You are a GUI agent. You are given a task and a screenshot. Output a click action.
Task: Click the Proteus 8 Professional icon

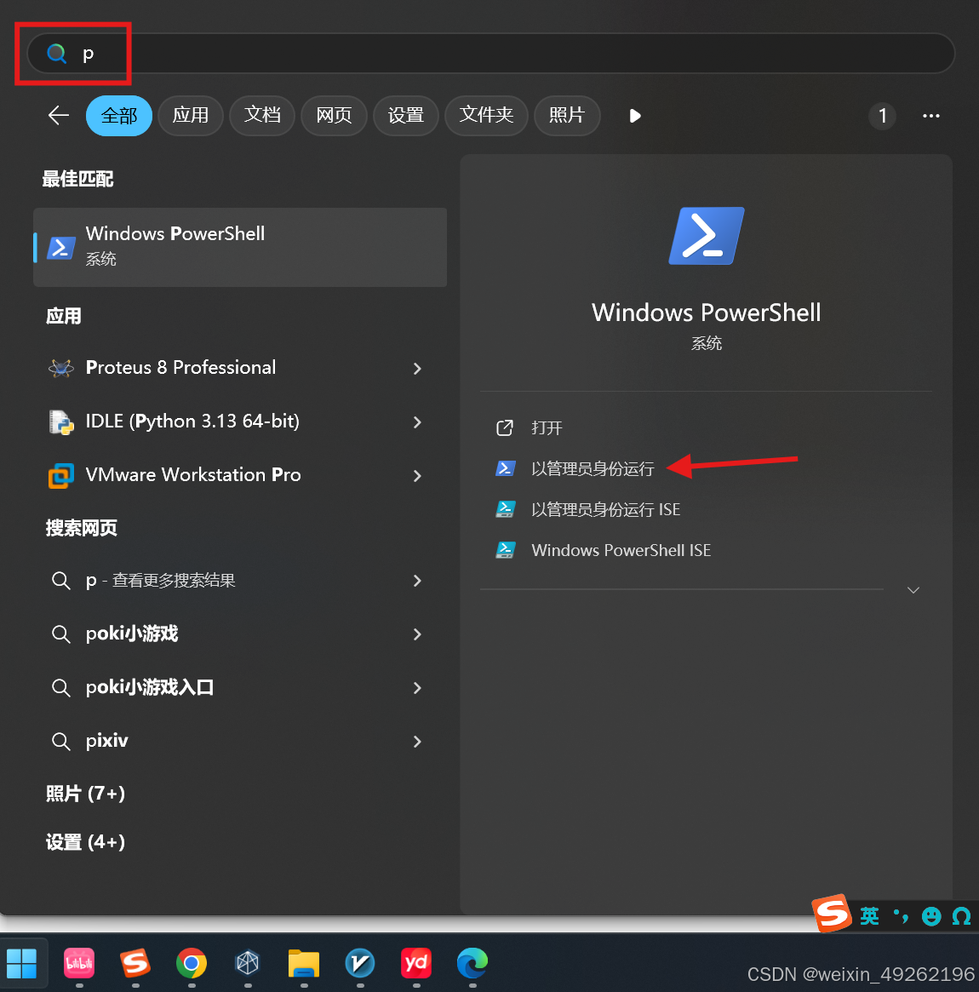click(x=61, y=368)
